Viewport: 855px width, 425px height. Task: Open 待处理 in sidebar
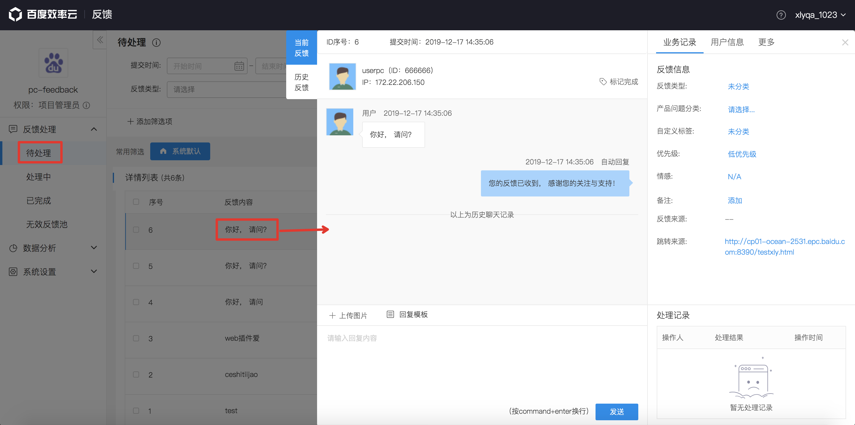pos(39,153)
